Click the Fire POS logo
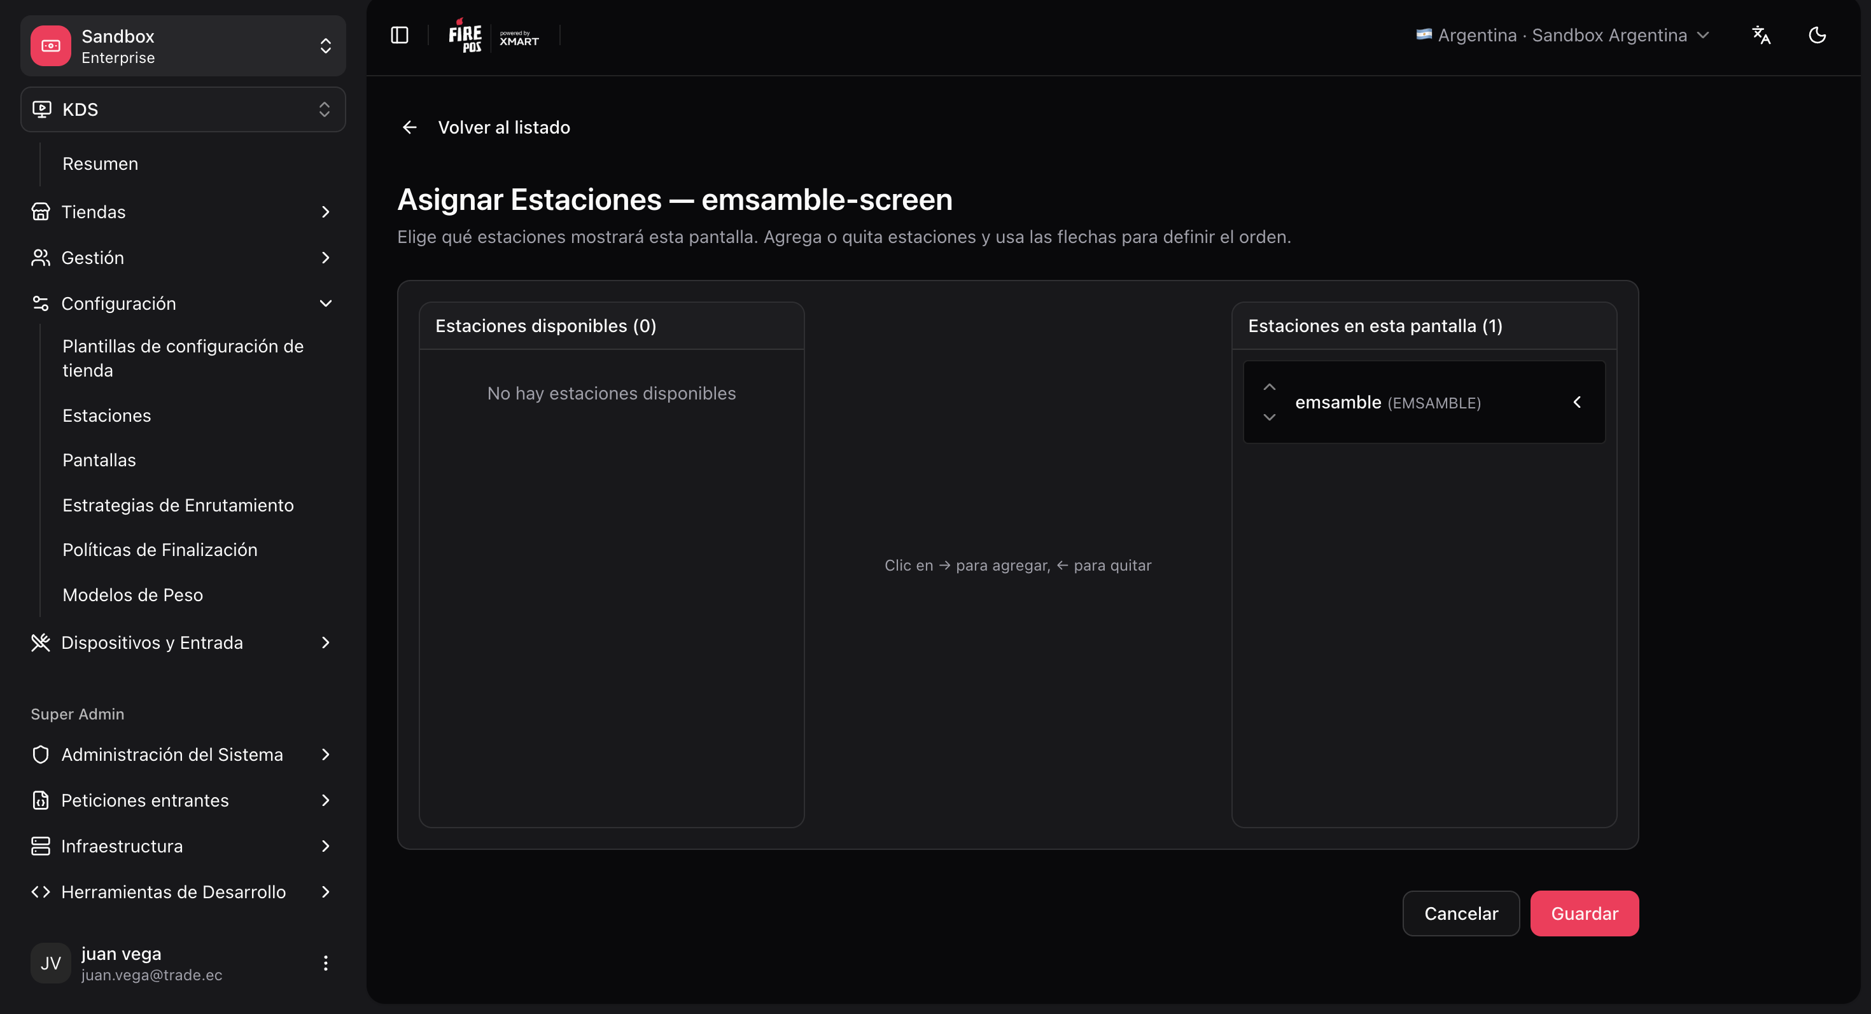Screen dimensions: 1871x1014 click(x=465, y=36)
